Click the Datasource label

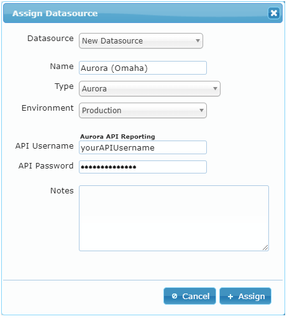tap(50, 39)
